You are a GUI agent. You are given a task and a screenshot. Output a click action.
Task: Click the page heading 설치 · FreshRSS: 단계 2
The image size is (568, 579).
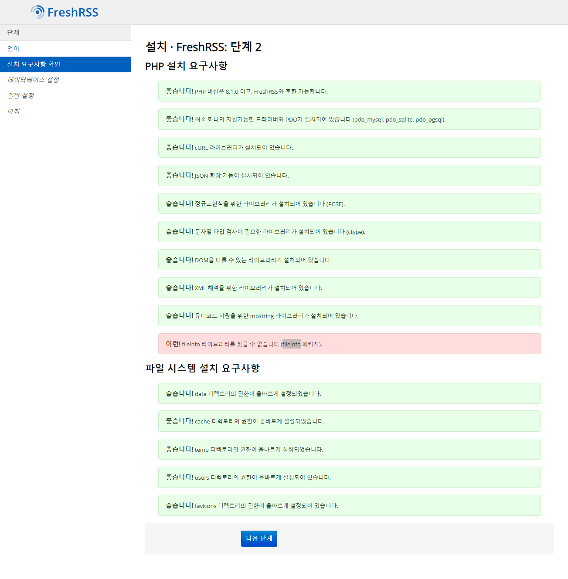[203, 47]
